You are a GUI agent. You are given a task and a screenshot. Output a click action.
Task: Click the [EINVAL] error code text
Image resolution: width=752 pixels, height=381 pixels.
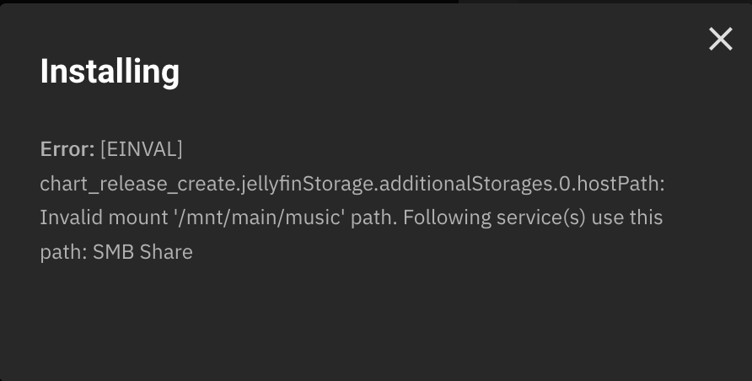141,149
